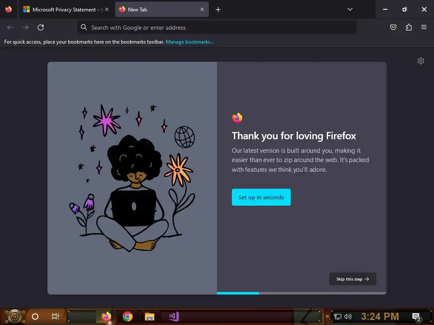Open File Explorer from taskbar
434x325 pixels.
(x=150, y=317)
